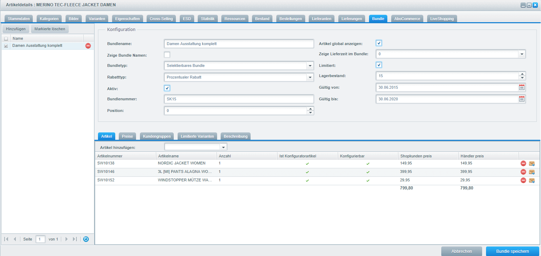Open the Bilder tab
Image resolution: width=541 pixels, height=256 pixels.
point(74,19)
